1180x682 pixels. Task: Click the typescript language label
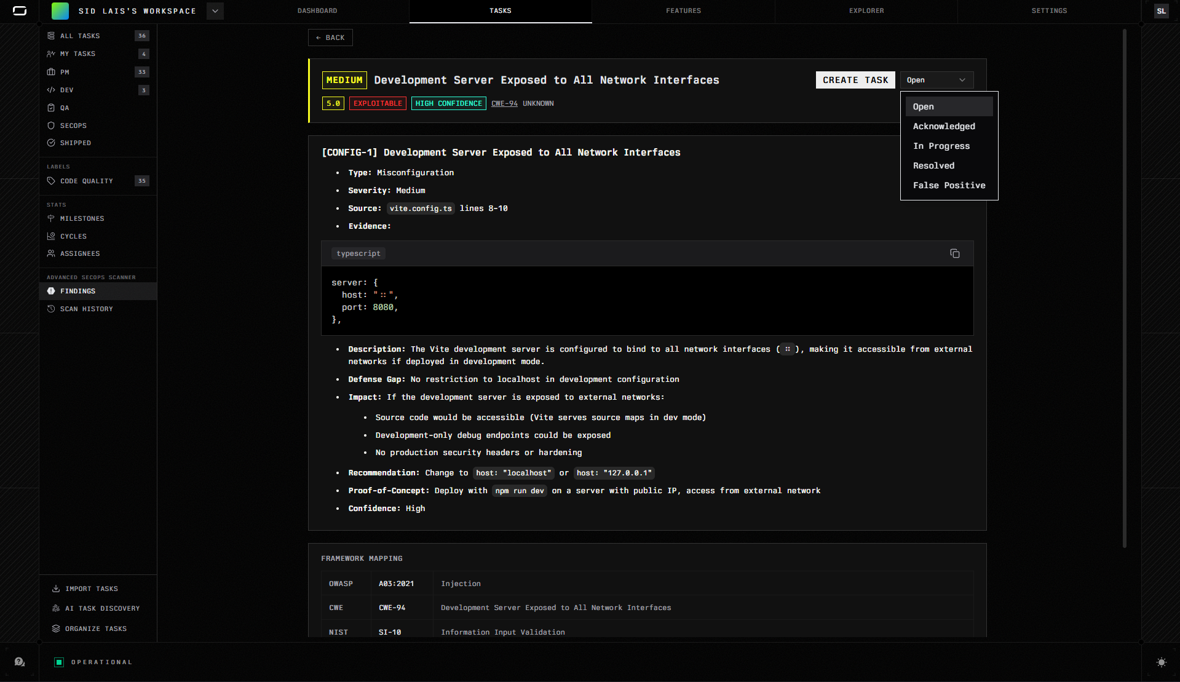click(x=358, y=253)
